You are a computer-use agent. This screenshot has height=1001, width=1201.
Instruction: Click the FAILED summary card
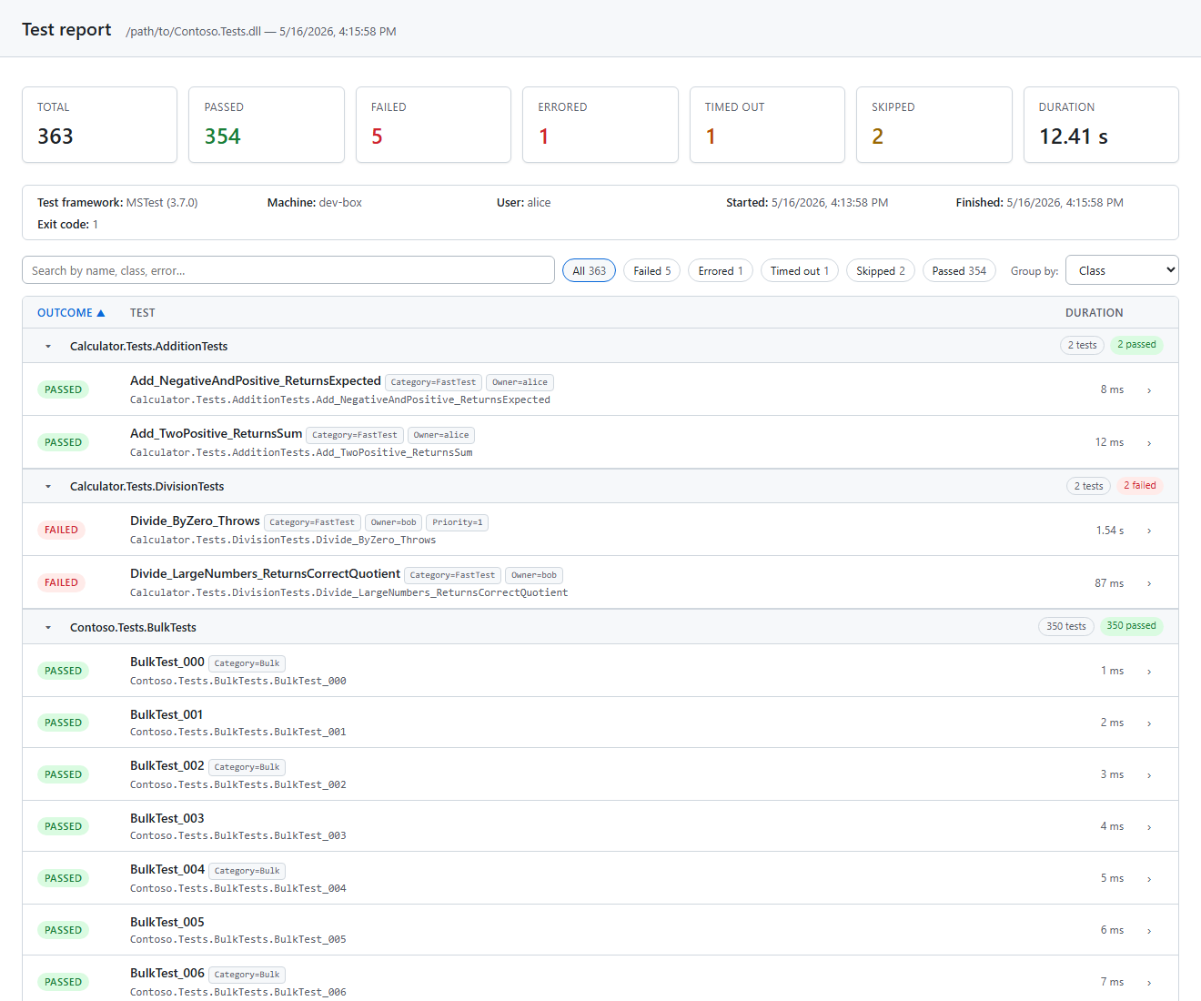tap(433, 125)
